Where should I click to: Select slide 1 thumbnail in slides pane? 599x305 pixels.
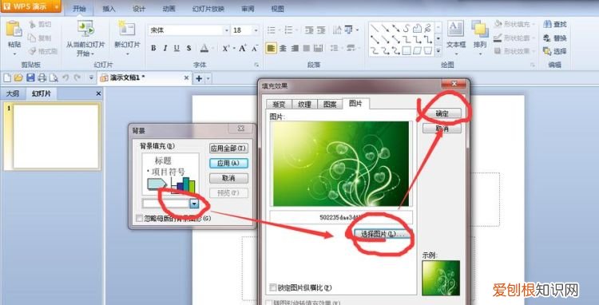[x=56, y=136]
